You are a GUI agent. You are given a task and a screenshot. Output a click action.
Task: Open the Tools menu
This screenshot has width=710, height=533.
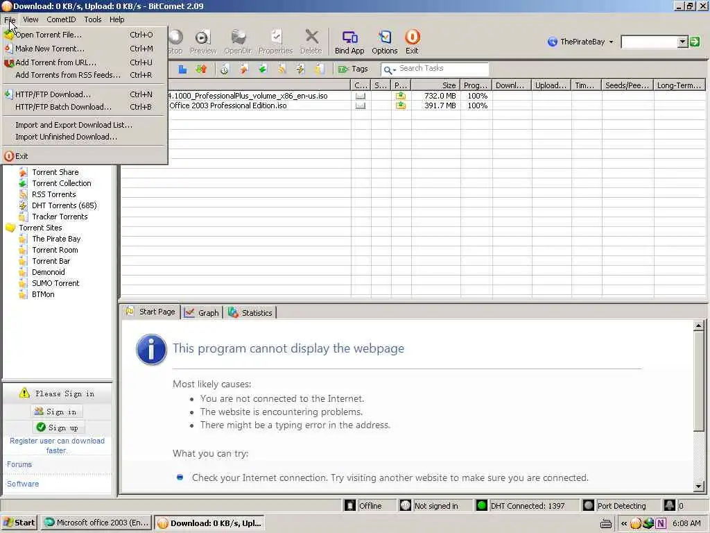93,19
